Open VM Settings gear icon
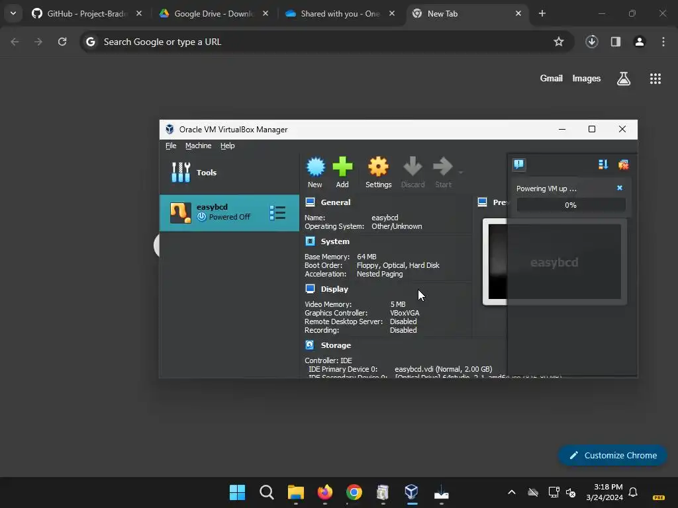The height and width of the screenshot is (508, 678). tap(378, 167)
